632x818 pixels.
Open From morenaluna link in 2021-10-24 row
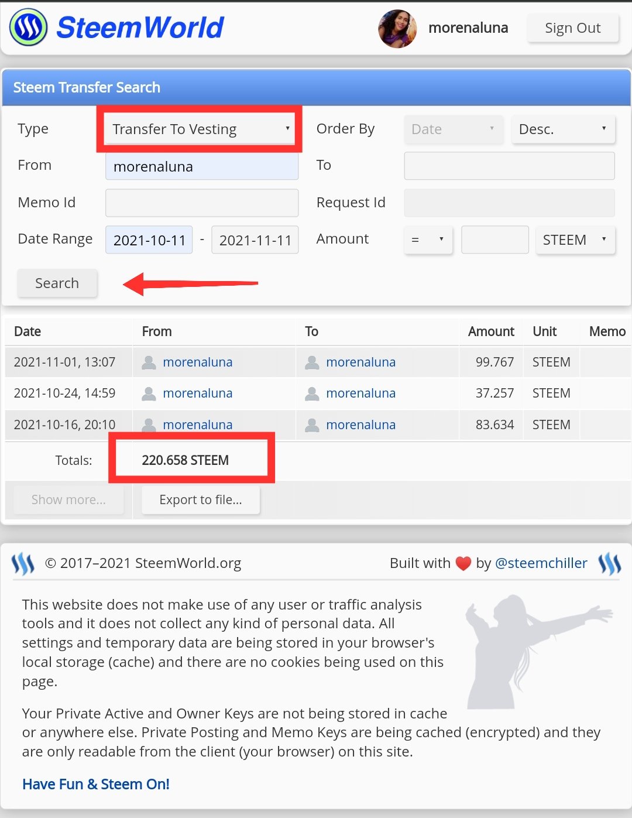(198, 393)
